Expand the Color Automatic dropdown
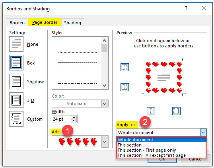This screenshot has width=214, height=168. (x=105, y=104)
